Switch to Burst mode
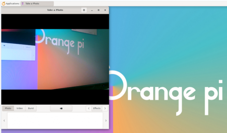This screenshot has height=133, width=227. click(x=31, y=108)
